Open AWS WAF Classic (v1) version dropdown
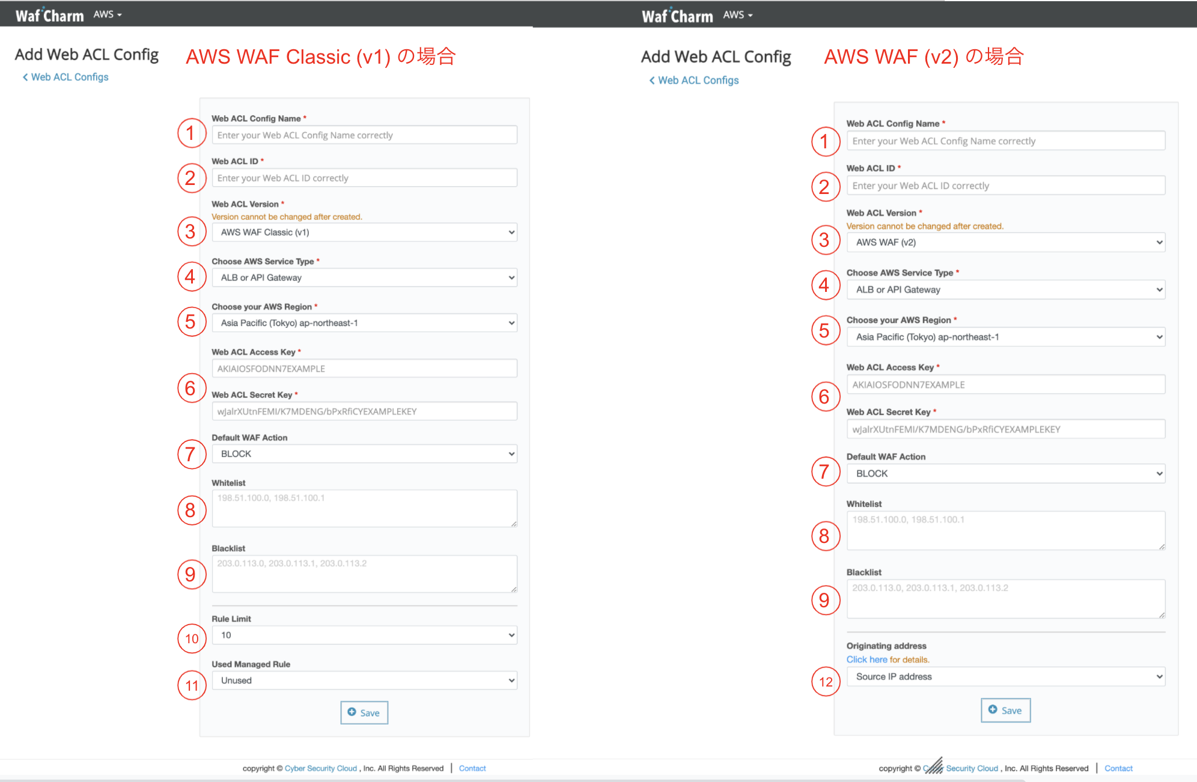The image size is (1197, 782). [364, 232]
